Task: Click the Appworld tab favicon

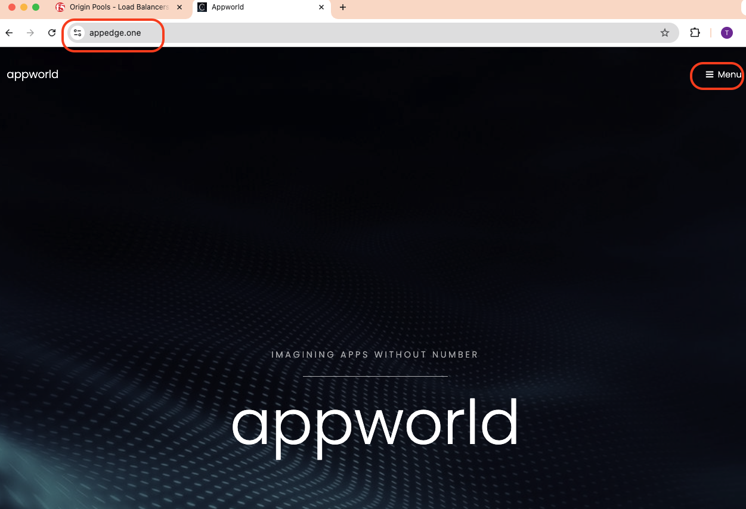Action: tap(202, 7)
